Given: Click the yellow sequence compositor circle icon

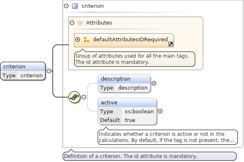Looking at the screenshot, I should [74, 97].
